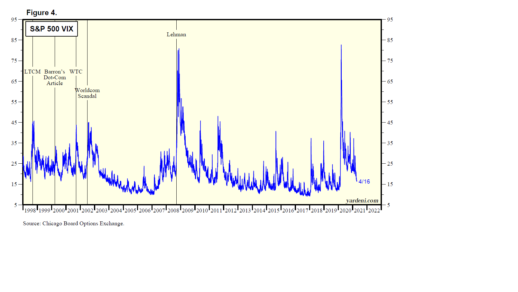Click the 2015 year label on the x-axis
This screenshot has width=518, height=292.
point(274,210)
